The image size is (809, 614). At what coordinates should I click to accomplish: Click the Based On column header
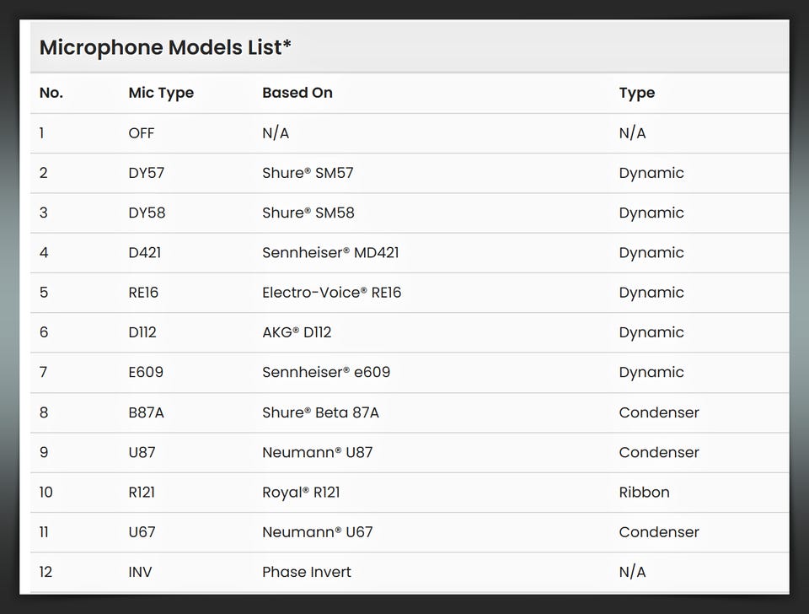click(297, 93)
